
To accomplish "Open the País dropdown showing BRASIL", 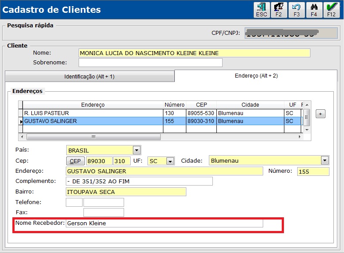I will pos(136,150).
